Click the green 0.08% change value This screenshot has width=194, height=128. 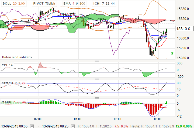(x=188, y=126)
